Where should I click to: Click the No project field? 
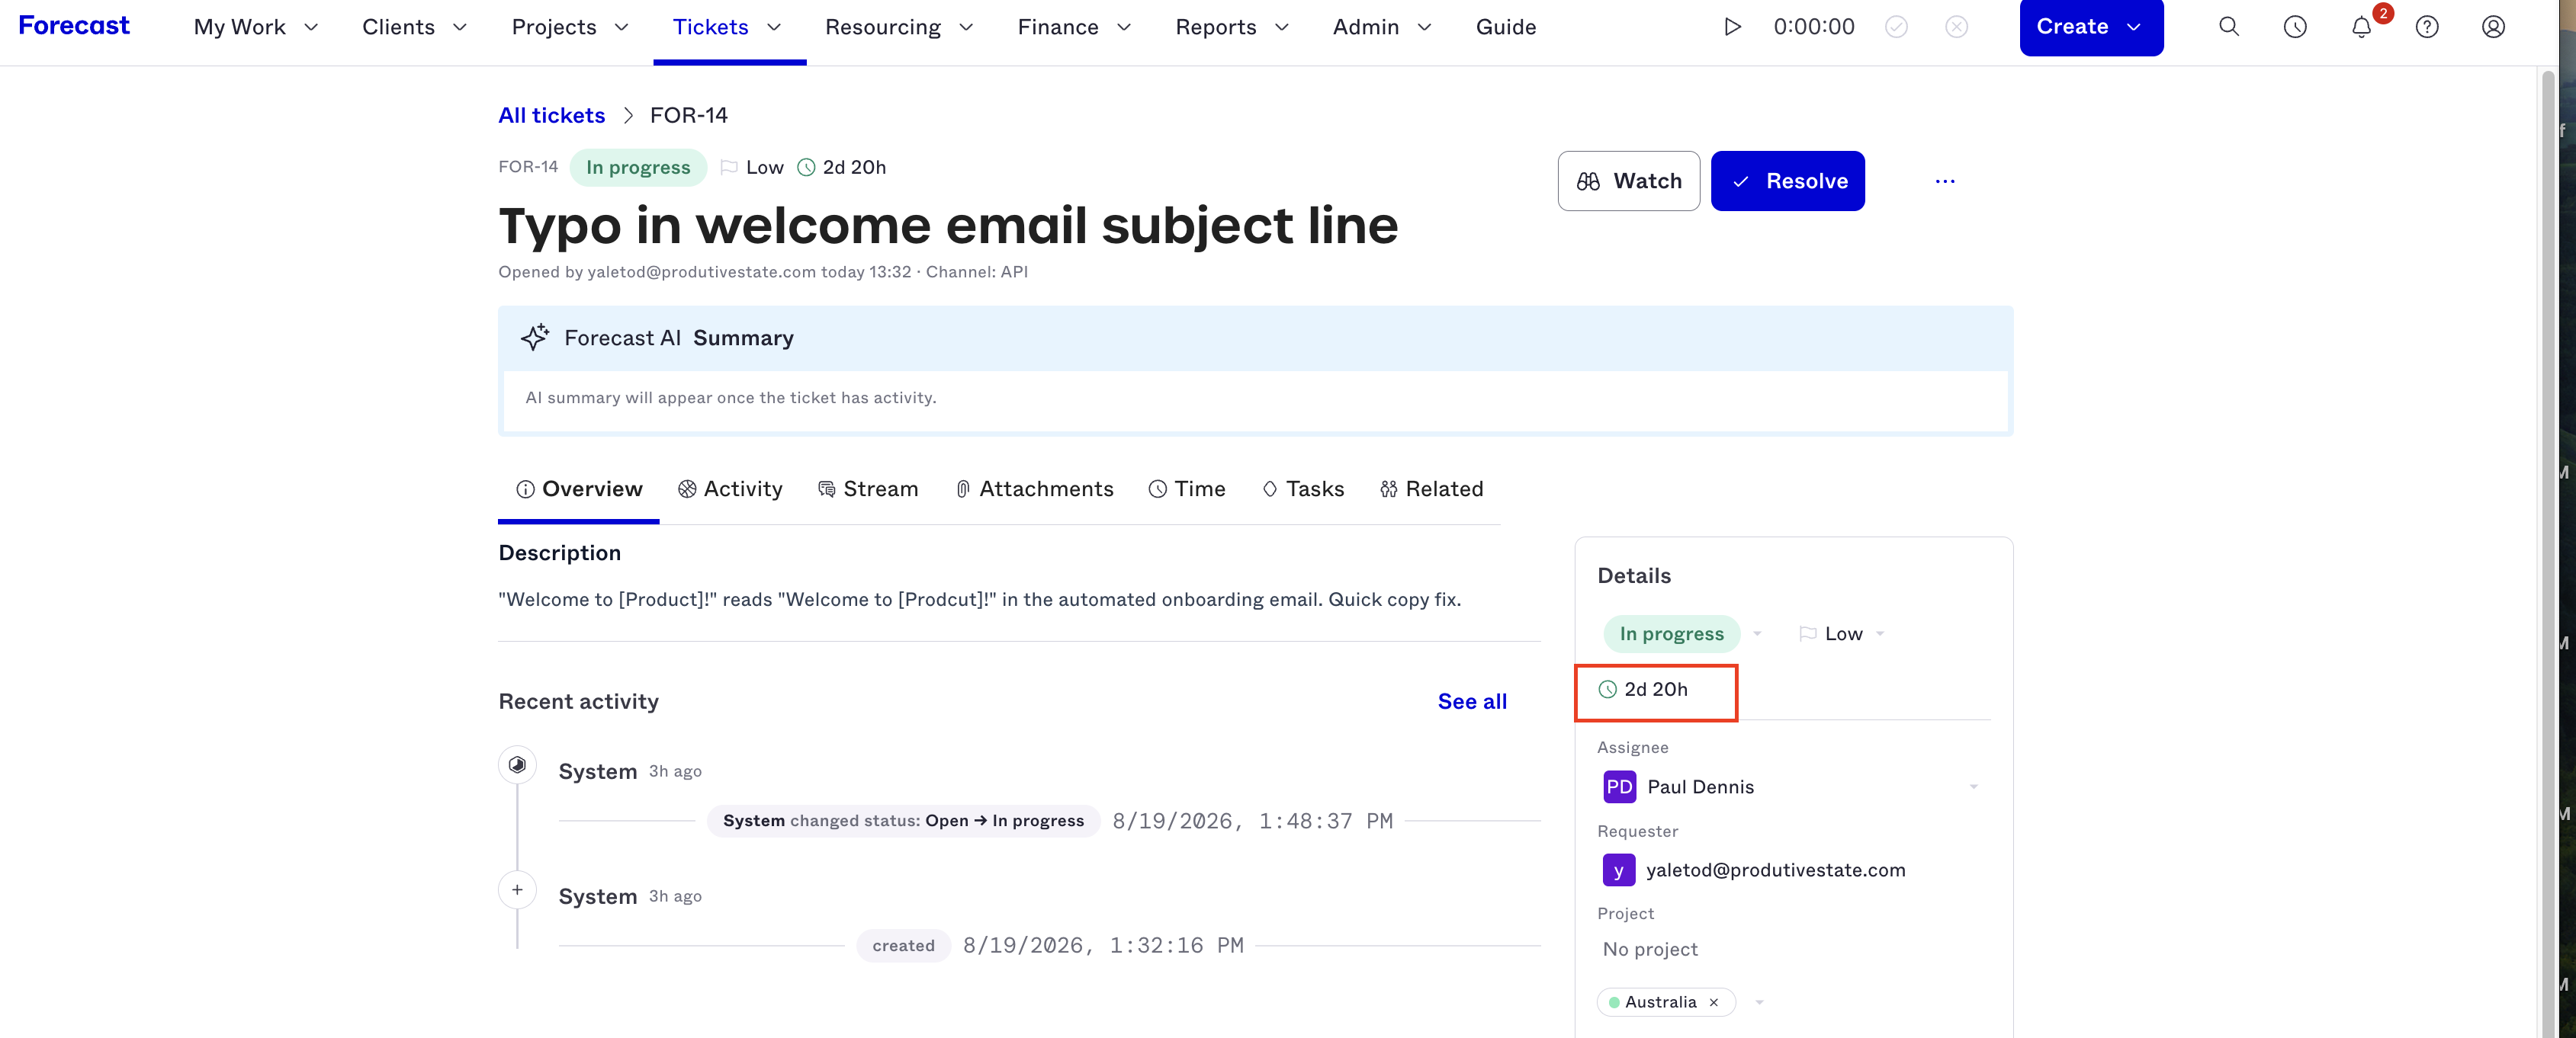pos(1650,949)
